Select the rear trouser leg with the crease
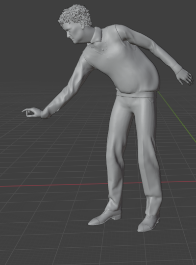The image size is (196, 265). (148, 152)
